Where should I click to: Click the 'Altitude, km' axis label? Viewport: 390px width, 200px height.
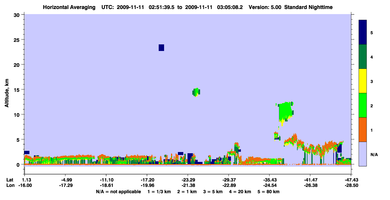[7, 93]
